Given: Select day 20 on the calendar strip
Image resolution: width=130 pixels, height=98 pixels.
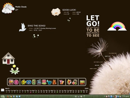Looking at the screenshot, I should (57, 92).
